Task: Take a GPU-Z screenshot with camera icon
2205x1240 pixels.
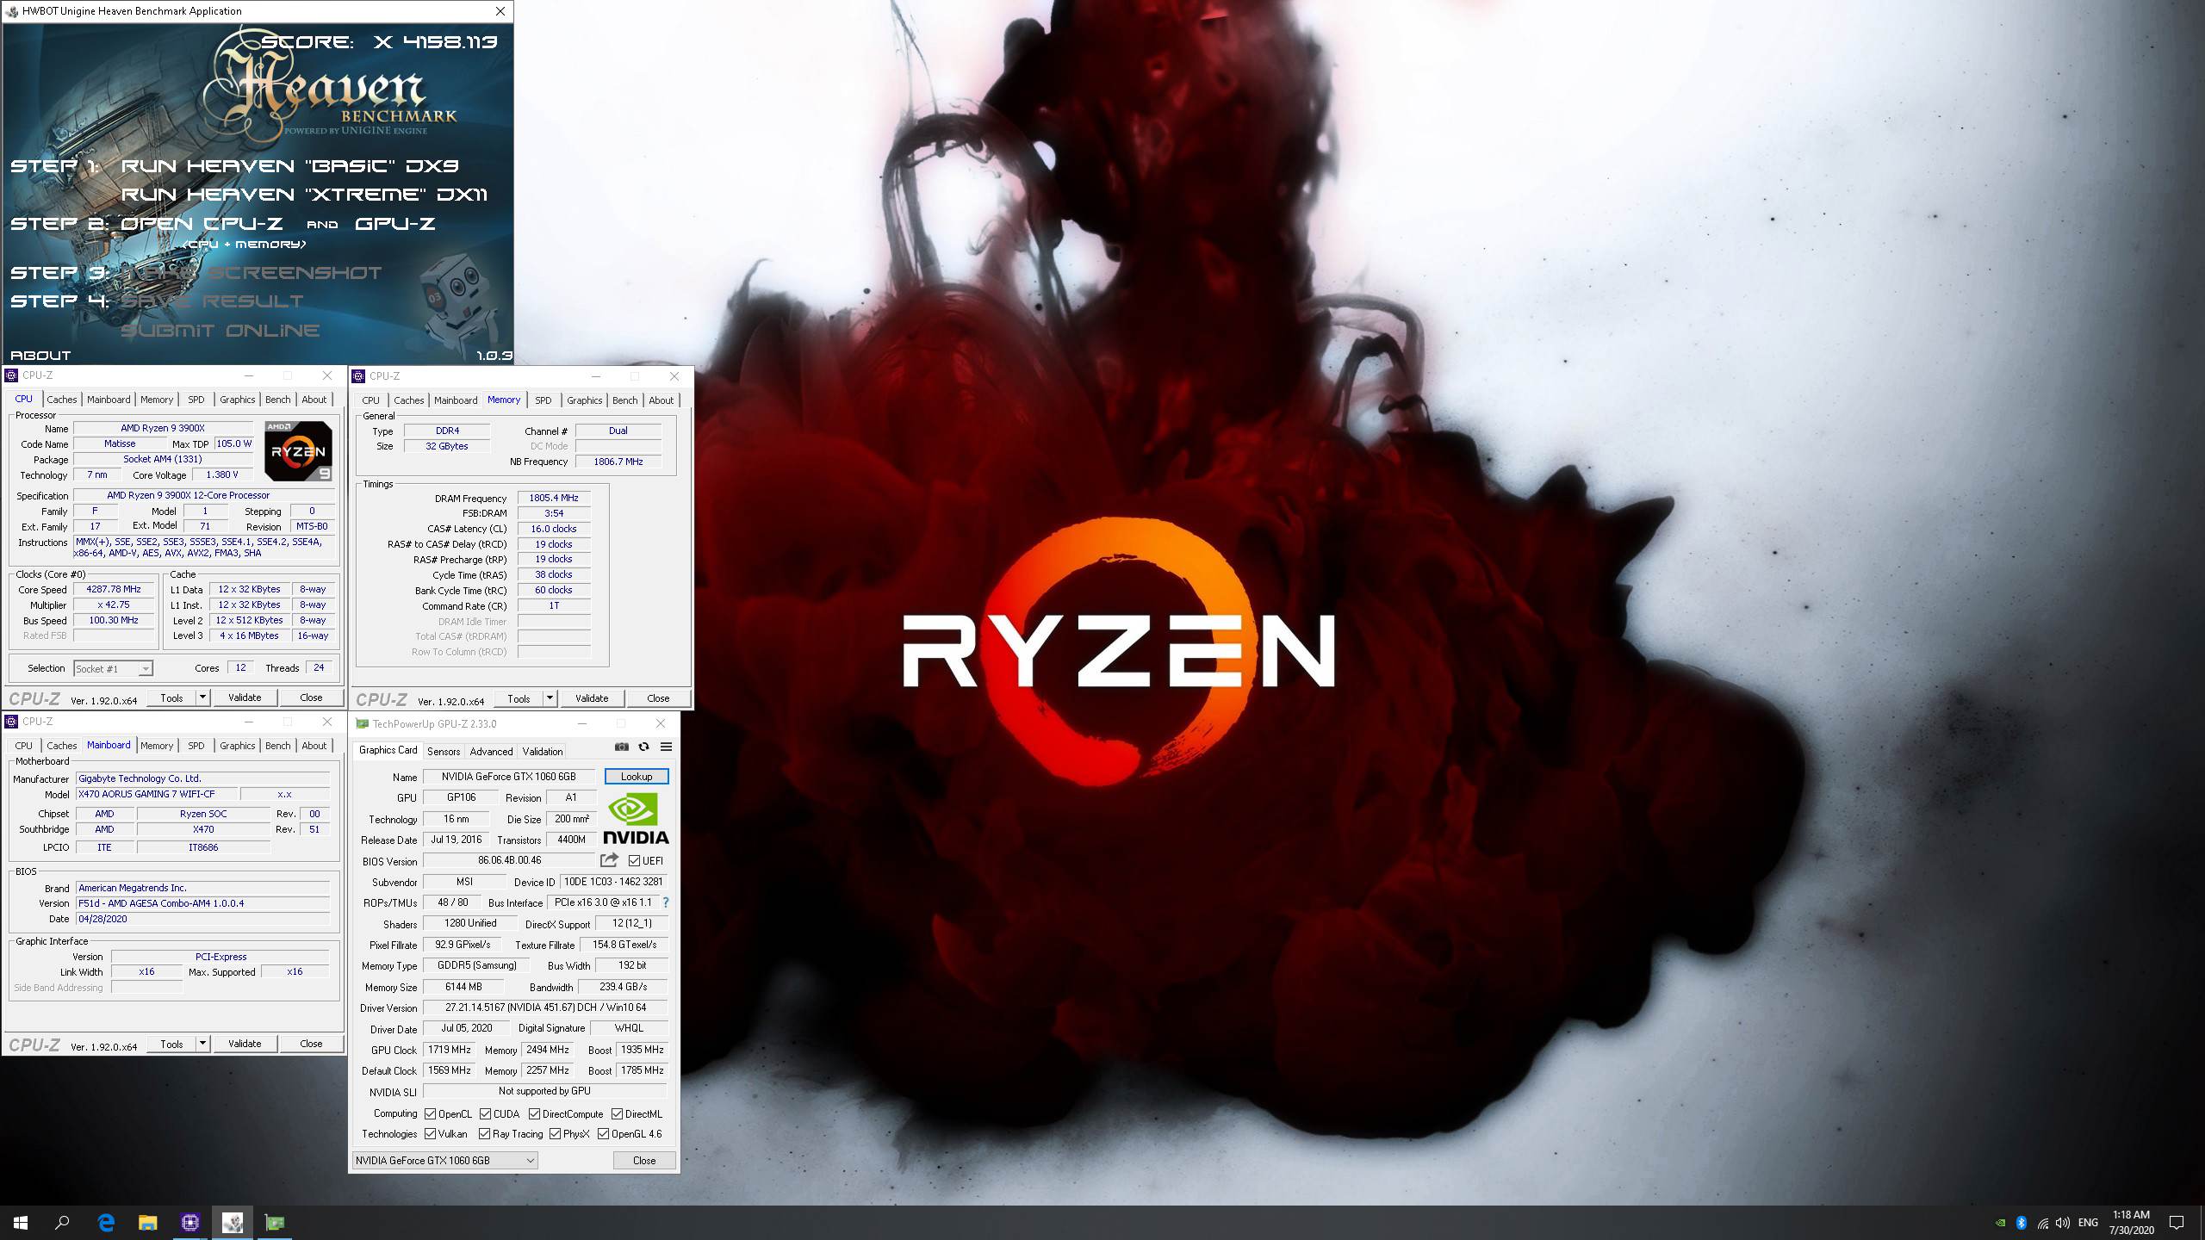Action: 621,747
